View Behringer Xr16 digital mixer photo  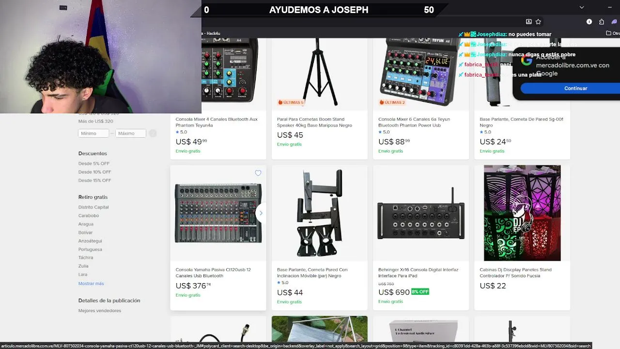(421, 213)
